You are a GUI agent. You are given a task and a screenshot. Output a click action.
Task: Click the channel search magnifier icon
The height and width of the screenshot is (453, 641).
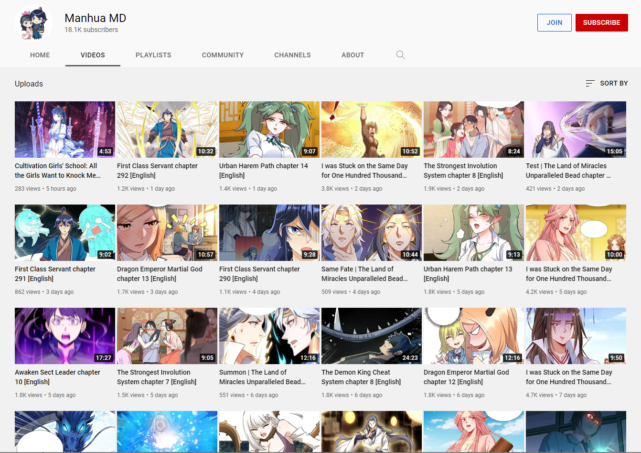coord(401,55)
